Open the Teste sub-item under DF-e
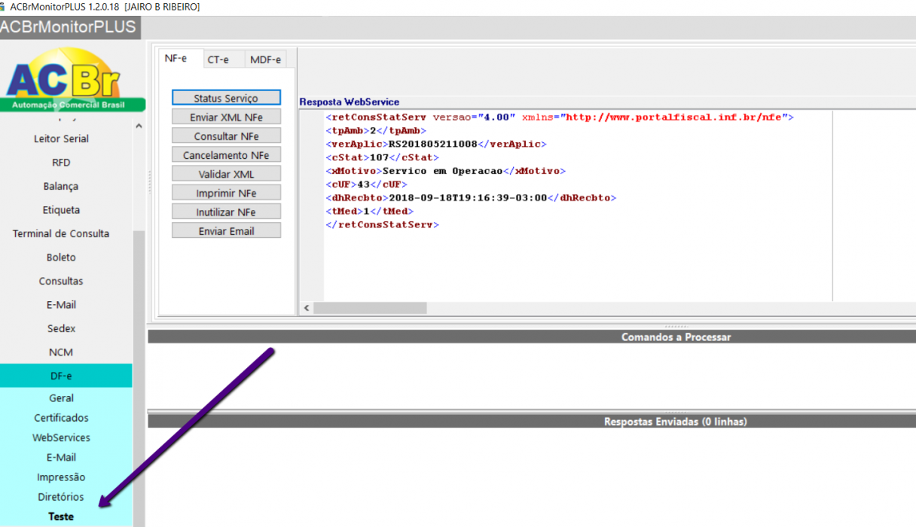Screen dimensions: 916x527 pyautogui.click(x=61, y=516)
